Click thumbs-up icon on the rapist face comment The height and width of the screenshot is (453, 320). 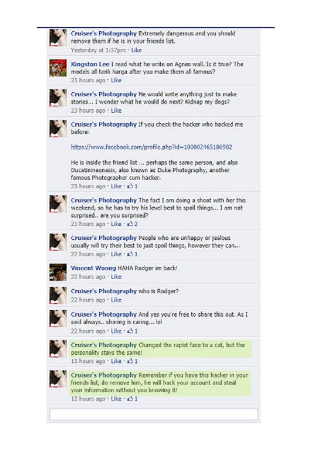point(130,361)
